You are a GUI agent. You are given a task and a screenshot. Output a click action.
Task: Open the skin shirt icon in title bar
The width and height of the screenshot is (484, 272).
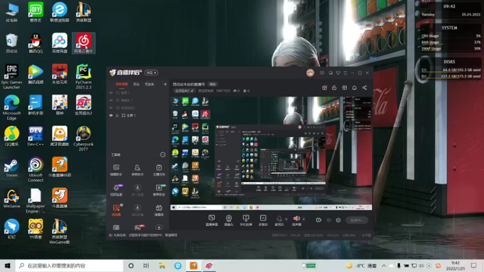338,73
